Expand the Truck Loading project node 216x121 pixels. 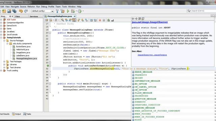pyautogui.click(x=1, y=71)
